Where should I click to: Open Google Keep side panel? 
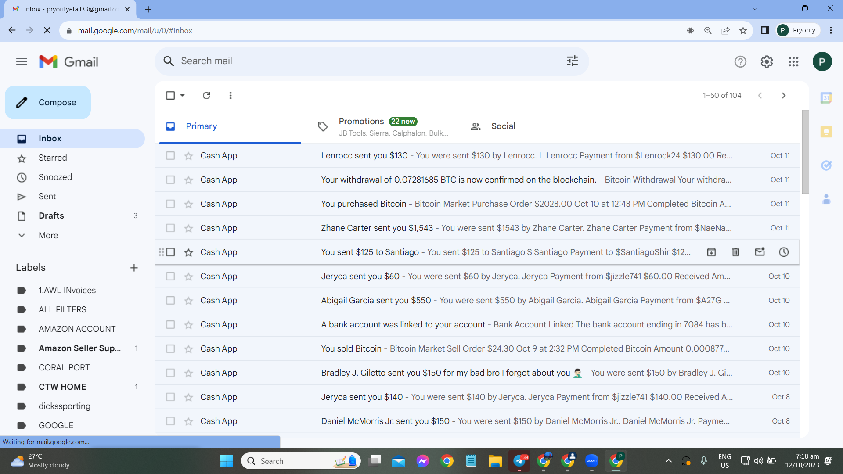click(826, 132)
